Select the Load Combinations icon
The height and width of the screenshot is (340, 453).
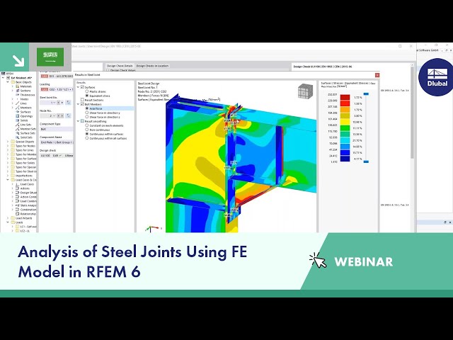[17, 201]
